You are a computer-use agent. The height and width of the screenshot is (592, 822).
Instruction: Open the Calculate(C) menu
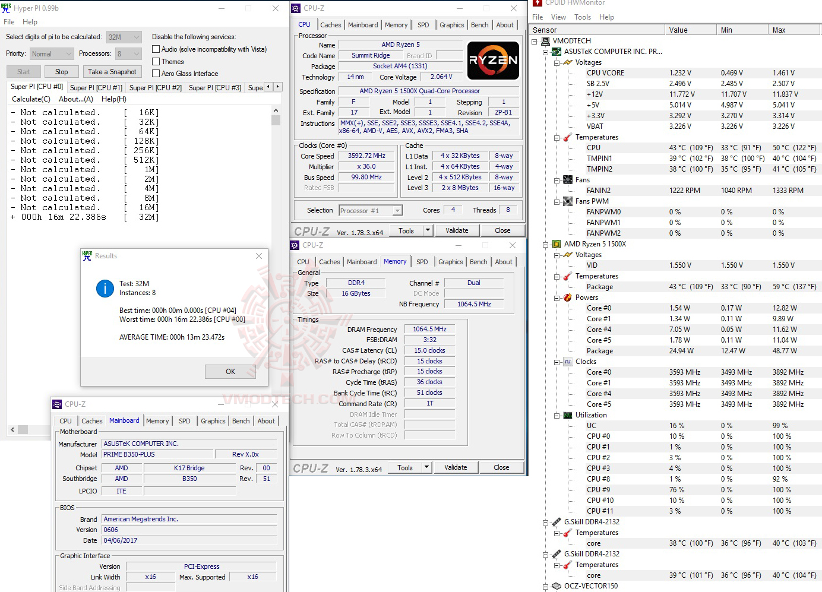31,99
